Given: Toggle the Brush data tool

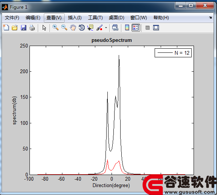Looking at the screenshot, I should (x=99, y=28).
